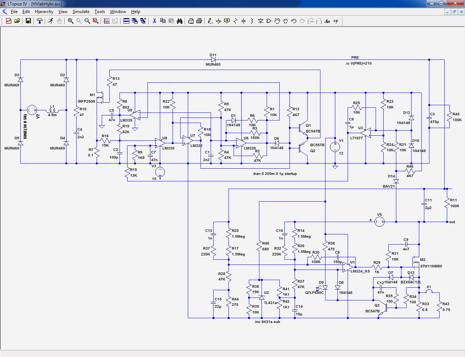Place text with the Aa tool

(327, 21)
